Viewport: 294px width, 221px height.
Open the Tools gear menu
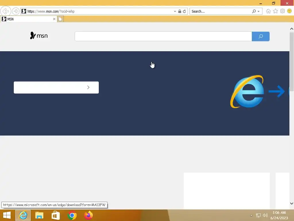(283, 11)
